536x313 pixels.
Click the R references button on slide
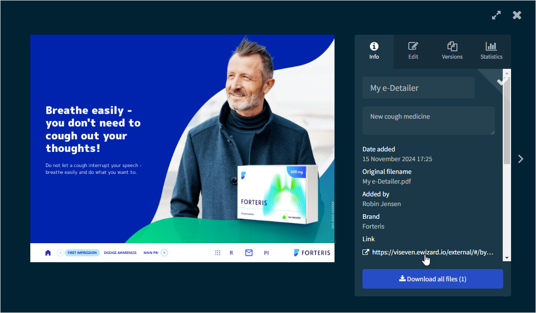(x=231, y=253)
